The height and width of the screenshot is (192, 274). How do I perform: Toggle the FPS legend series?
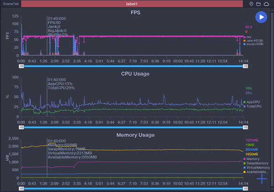(248, 37)
